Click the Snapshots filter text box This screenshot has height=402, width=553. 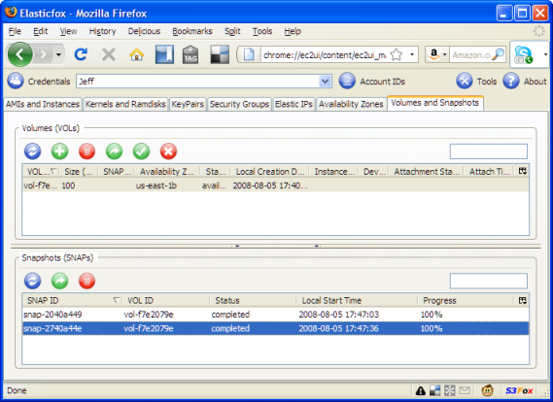coord(489,282)
